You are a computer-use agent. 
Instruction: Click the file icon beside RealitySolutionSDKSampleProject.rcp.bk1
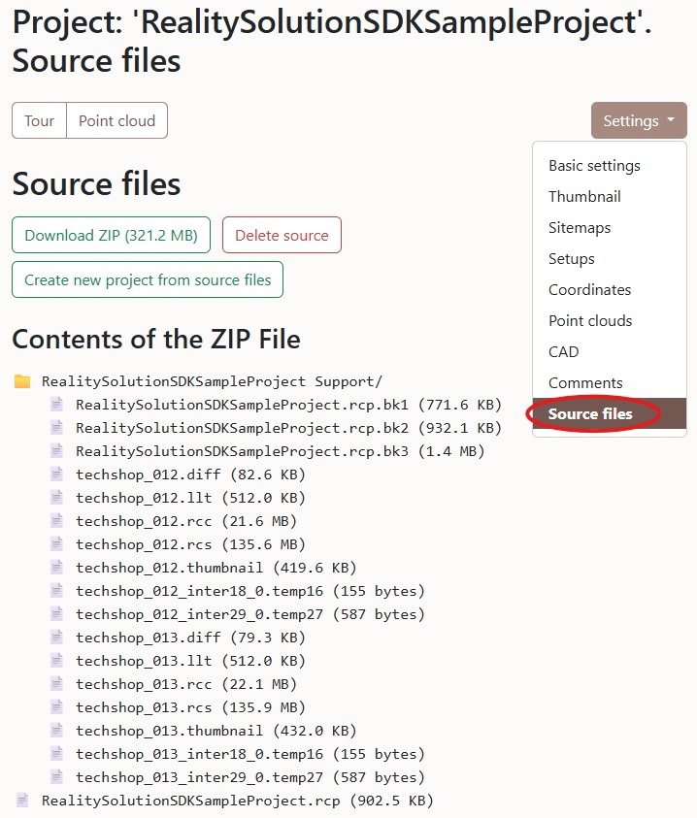click(x=56, y=405)
